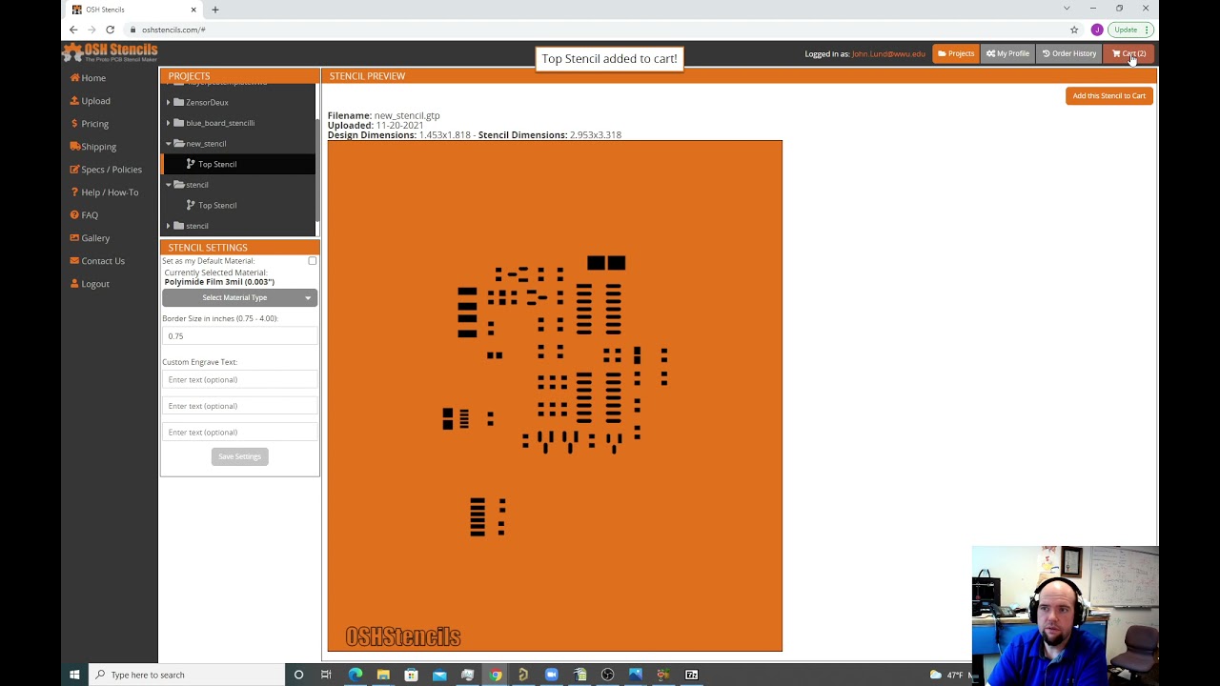This screenshot has height=686, width=1220.
Task: Open the Cart (2) button
Action: point(1129,53)
